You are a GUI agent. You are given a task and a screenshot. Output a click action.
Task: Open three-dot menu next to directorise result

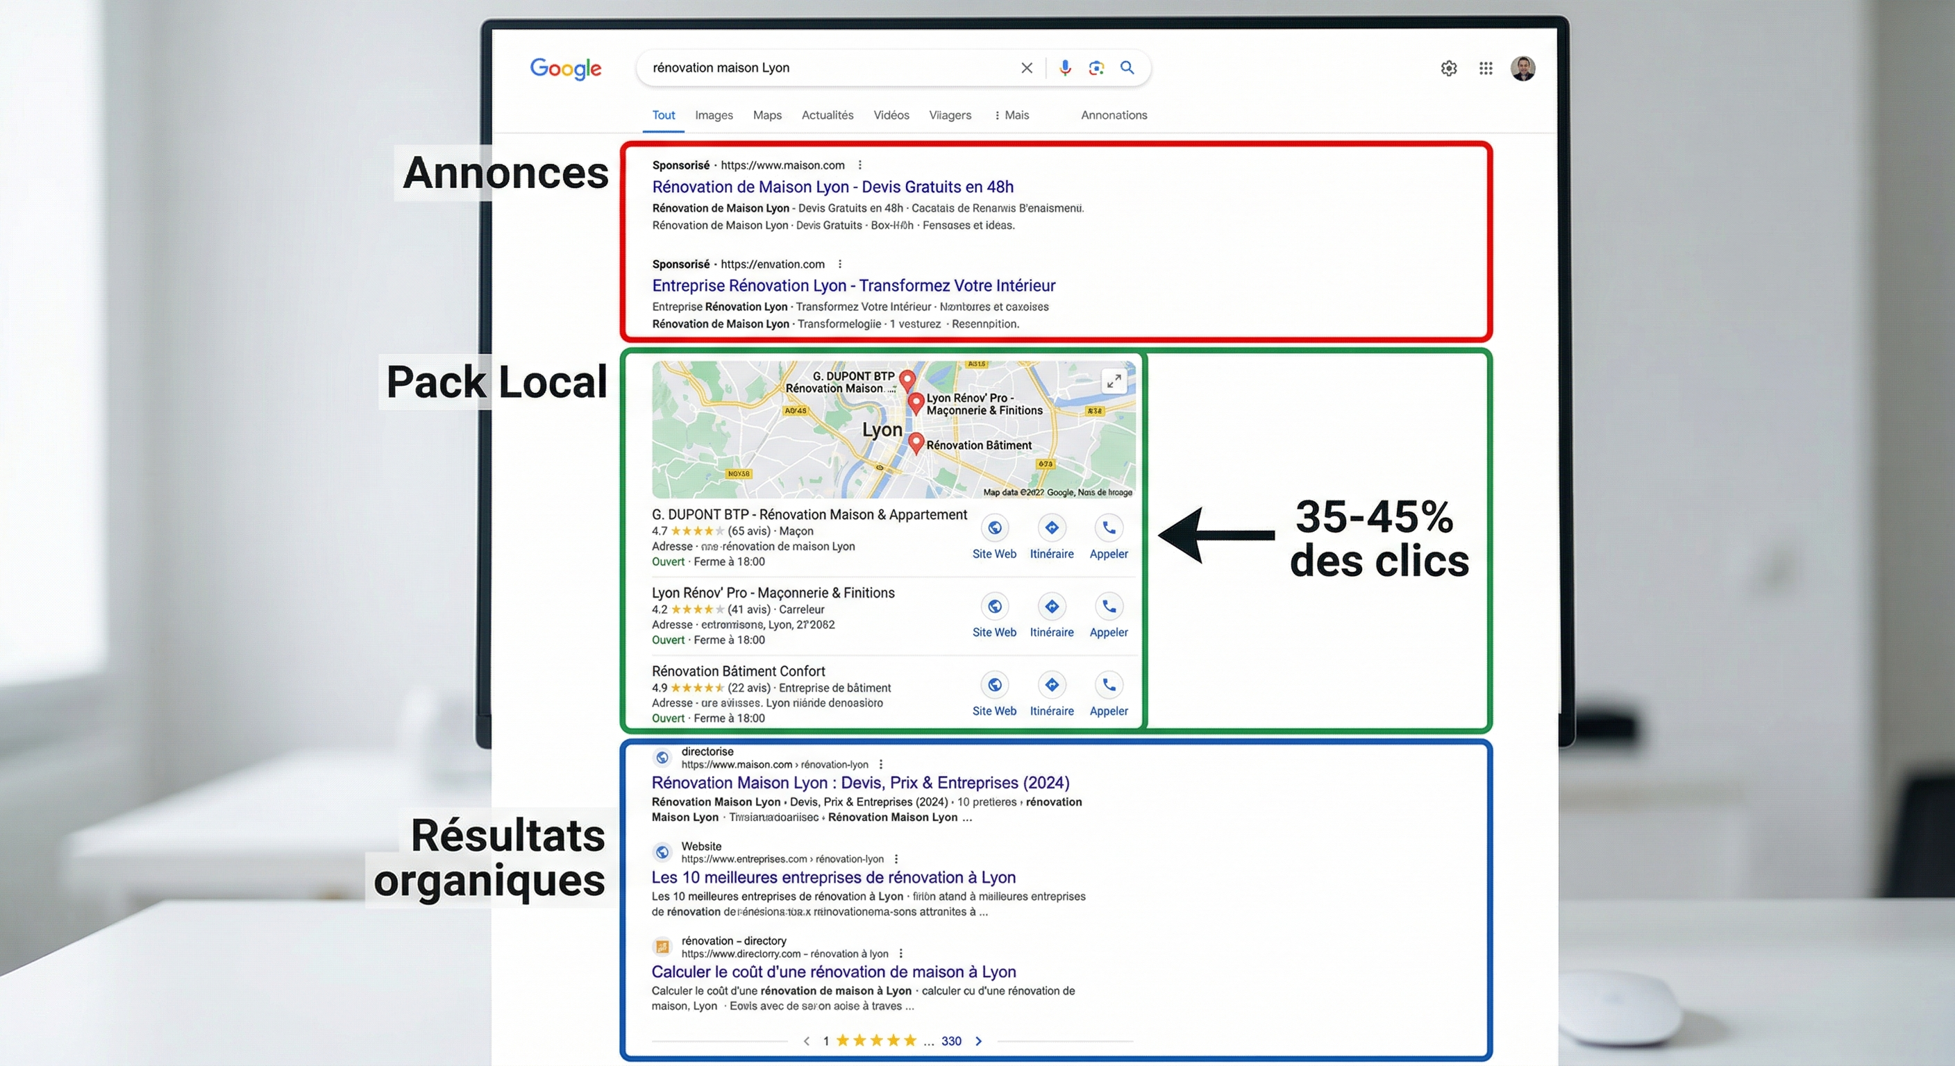click(881, 764)
